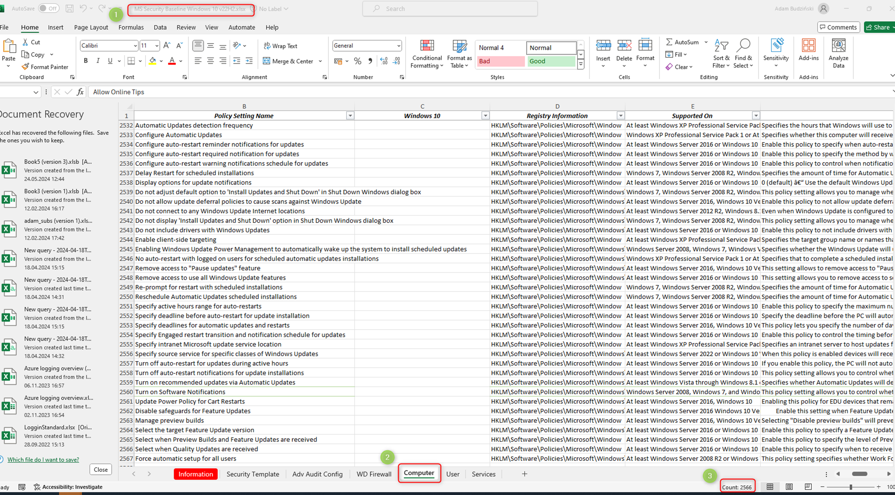Open Conditional Formatting menu
This screenshot has height=495, width=895.
(x=427, y=54)
